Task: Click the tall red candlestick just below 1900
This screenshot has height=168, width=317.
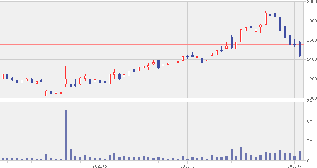Action: pos(265,18)
